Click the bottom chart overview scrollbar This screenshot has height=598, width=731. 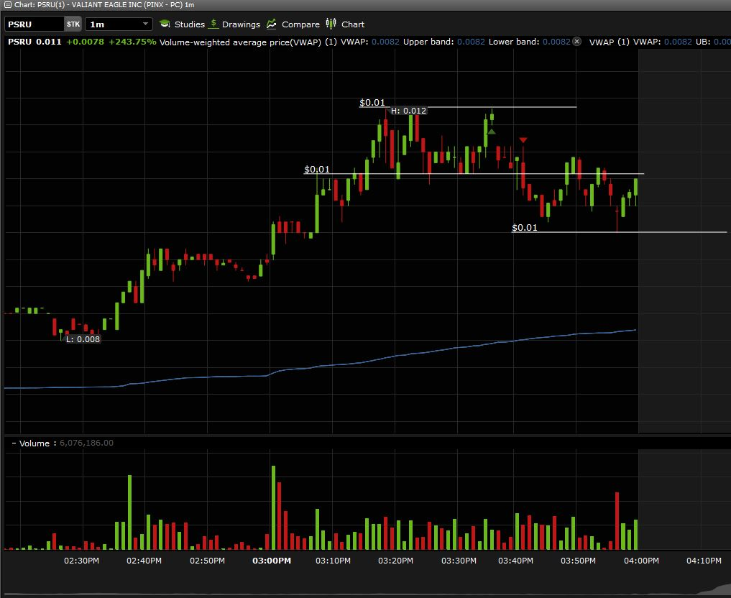(x=365, y=589)
